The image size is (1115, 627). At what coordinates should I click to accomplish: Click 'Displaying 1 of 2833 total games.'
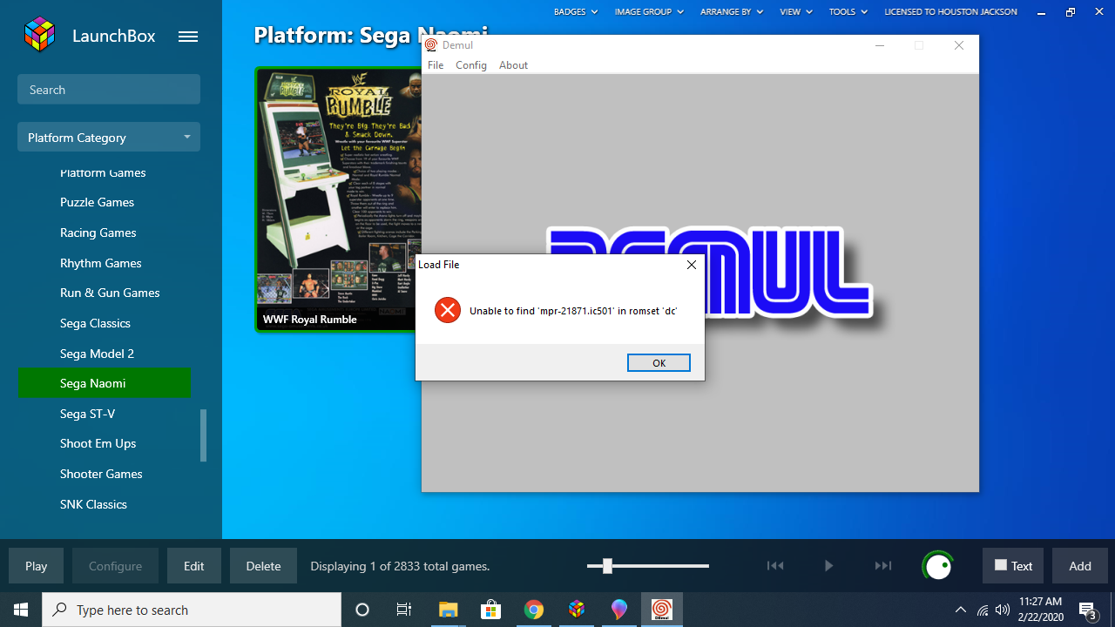point(400,566)
